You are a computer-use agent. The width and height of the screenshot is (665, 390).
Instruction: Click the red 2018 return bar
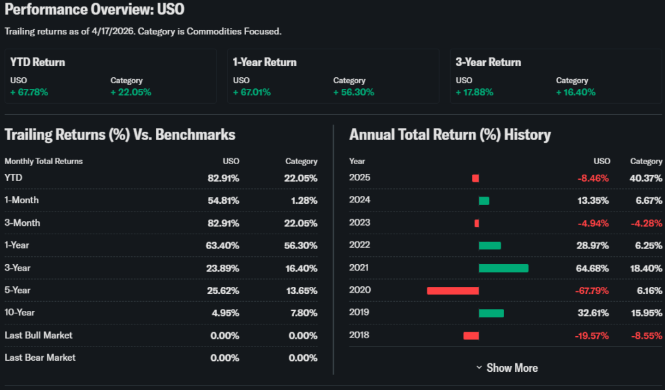471,335
